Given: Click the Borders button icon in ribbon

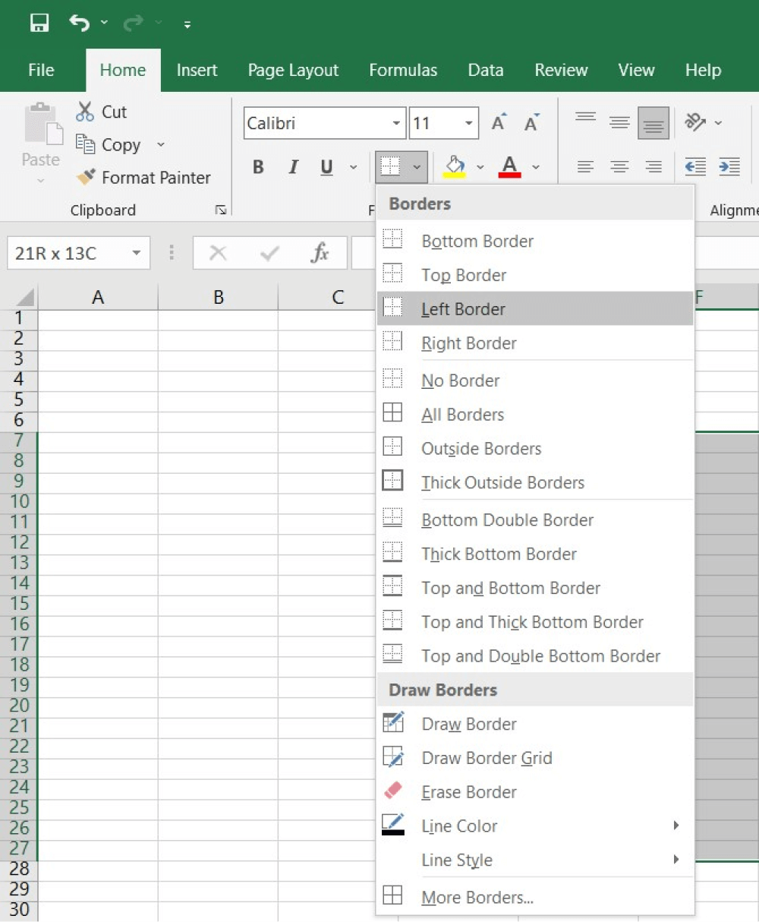Looking at the screenshot, I should click(390, 166).
